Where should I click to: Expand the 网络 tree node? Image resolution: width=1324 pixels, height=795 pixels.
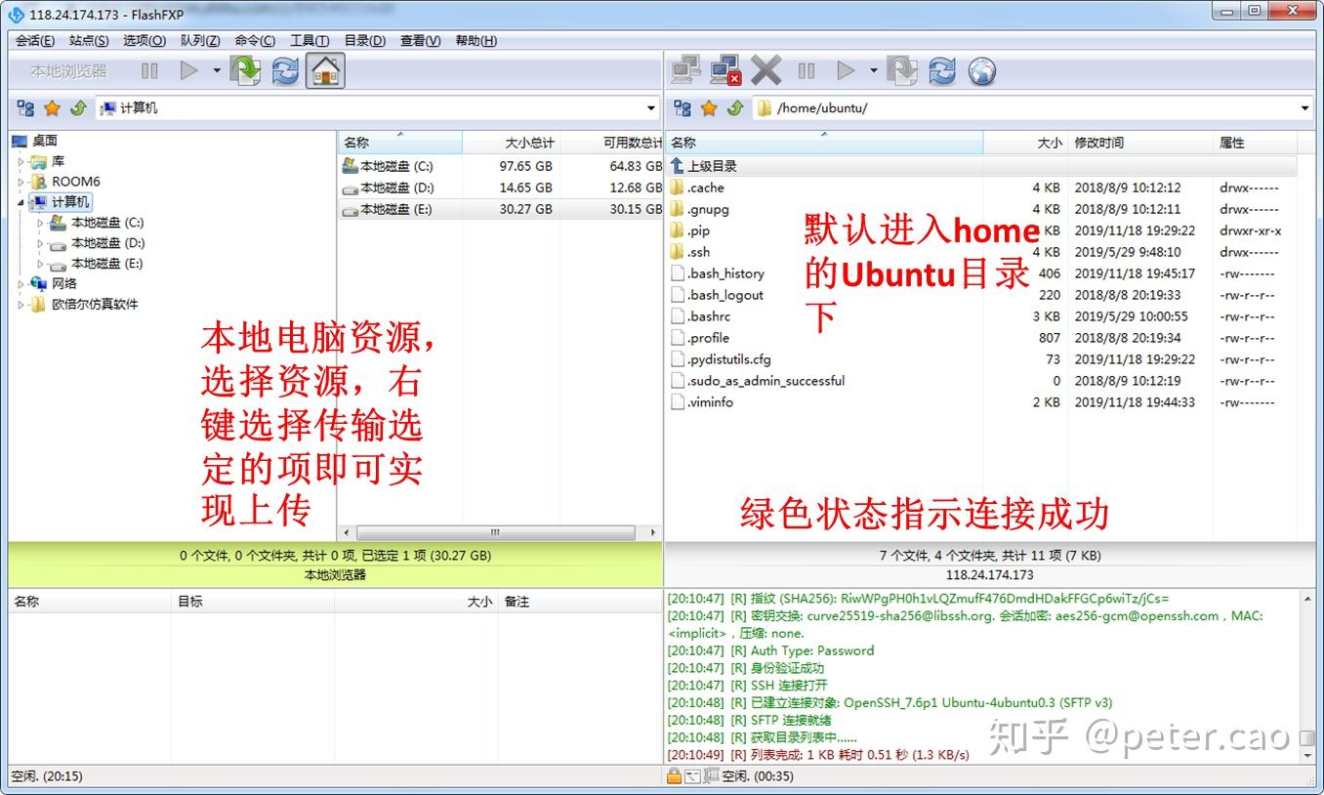pos(21,284)
